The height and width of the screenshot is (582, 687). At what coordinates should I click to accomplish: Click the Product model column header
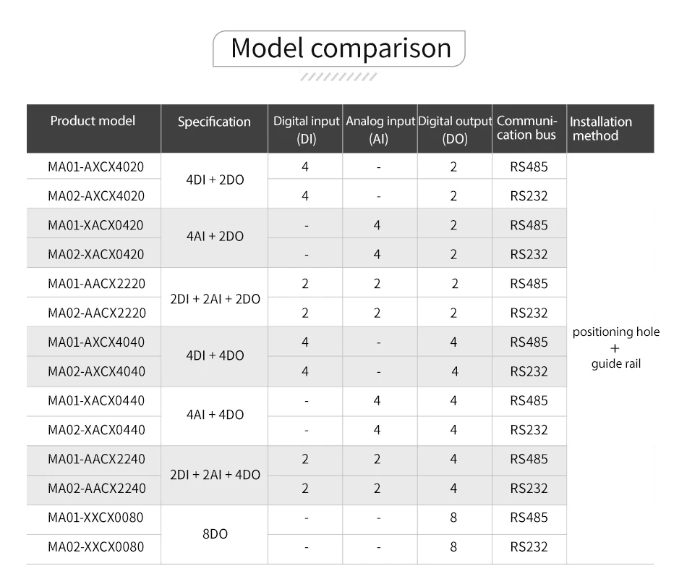point(93,121)
